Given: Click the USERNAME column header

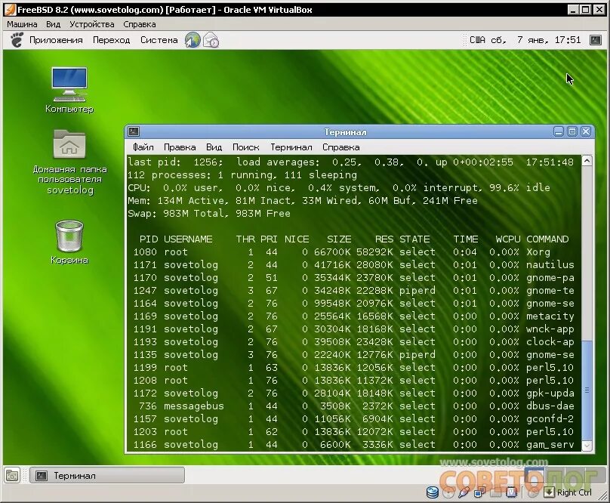Looking at the screenshot, I should [x=188, y=239].
